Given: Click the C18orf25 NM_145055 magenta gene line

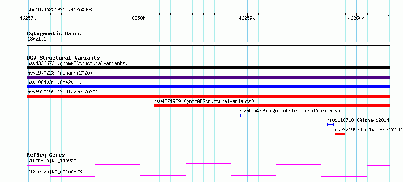Looking at the screenshot, I should coord(208,164).
